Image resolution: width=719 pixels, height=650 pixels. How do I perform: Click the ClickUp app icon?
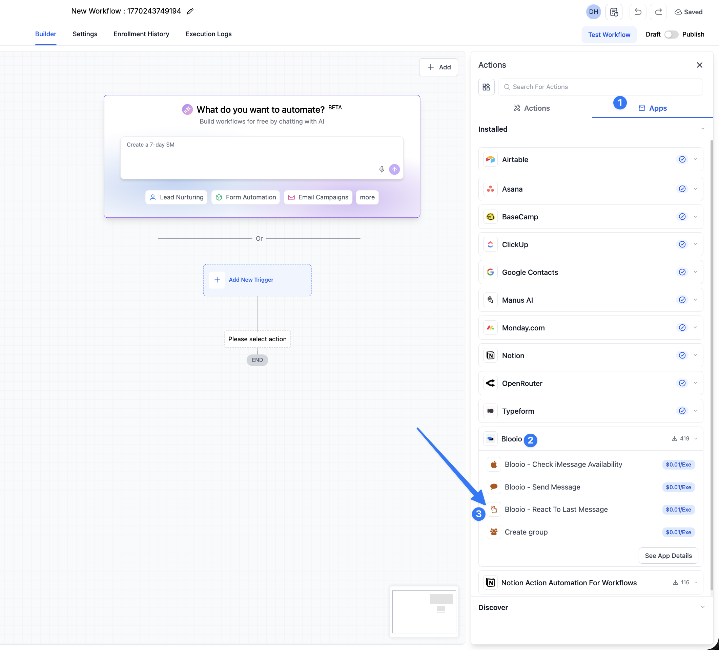[490, 244]
